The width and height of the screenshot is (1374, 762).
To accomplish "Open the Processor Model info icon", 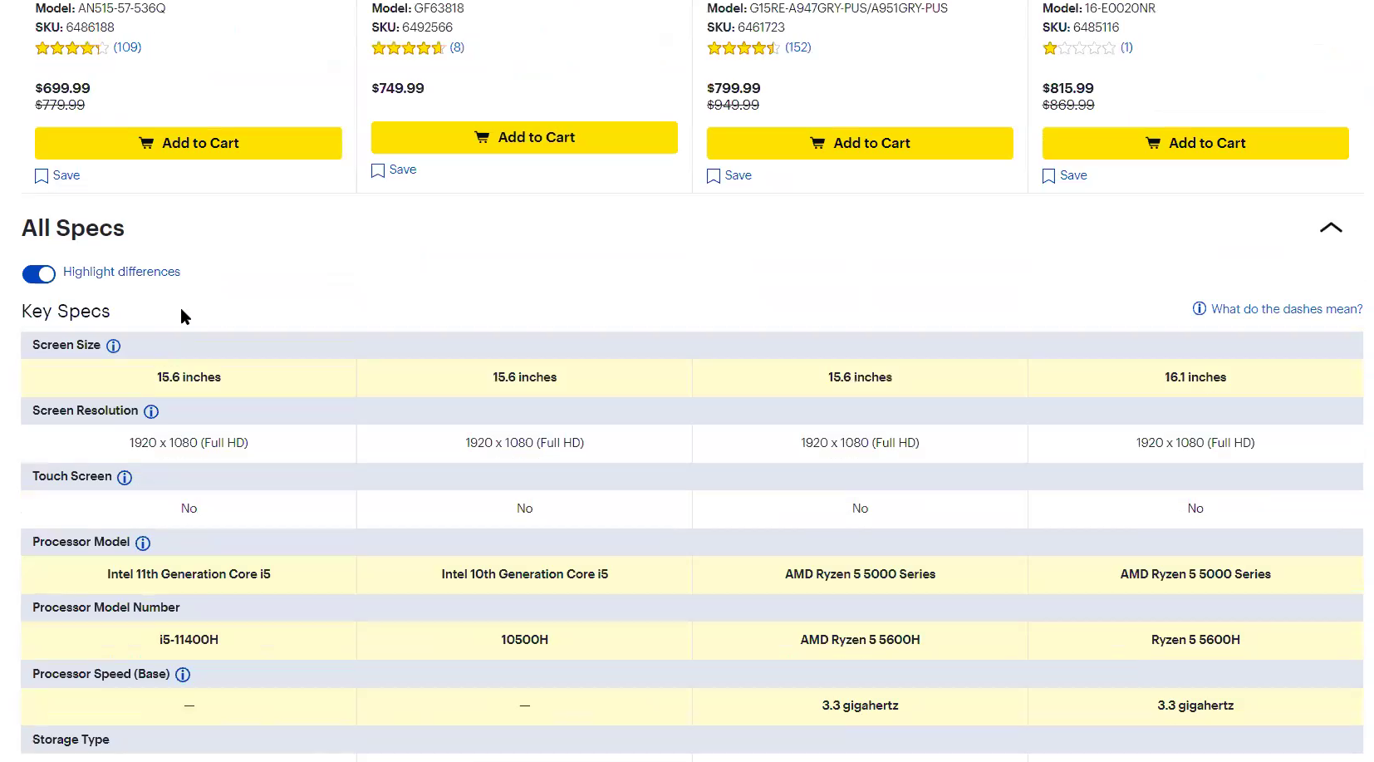I will (x=143, y=543).
